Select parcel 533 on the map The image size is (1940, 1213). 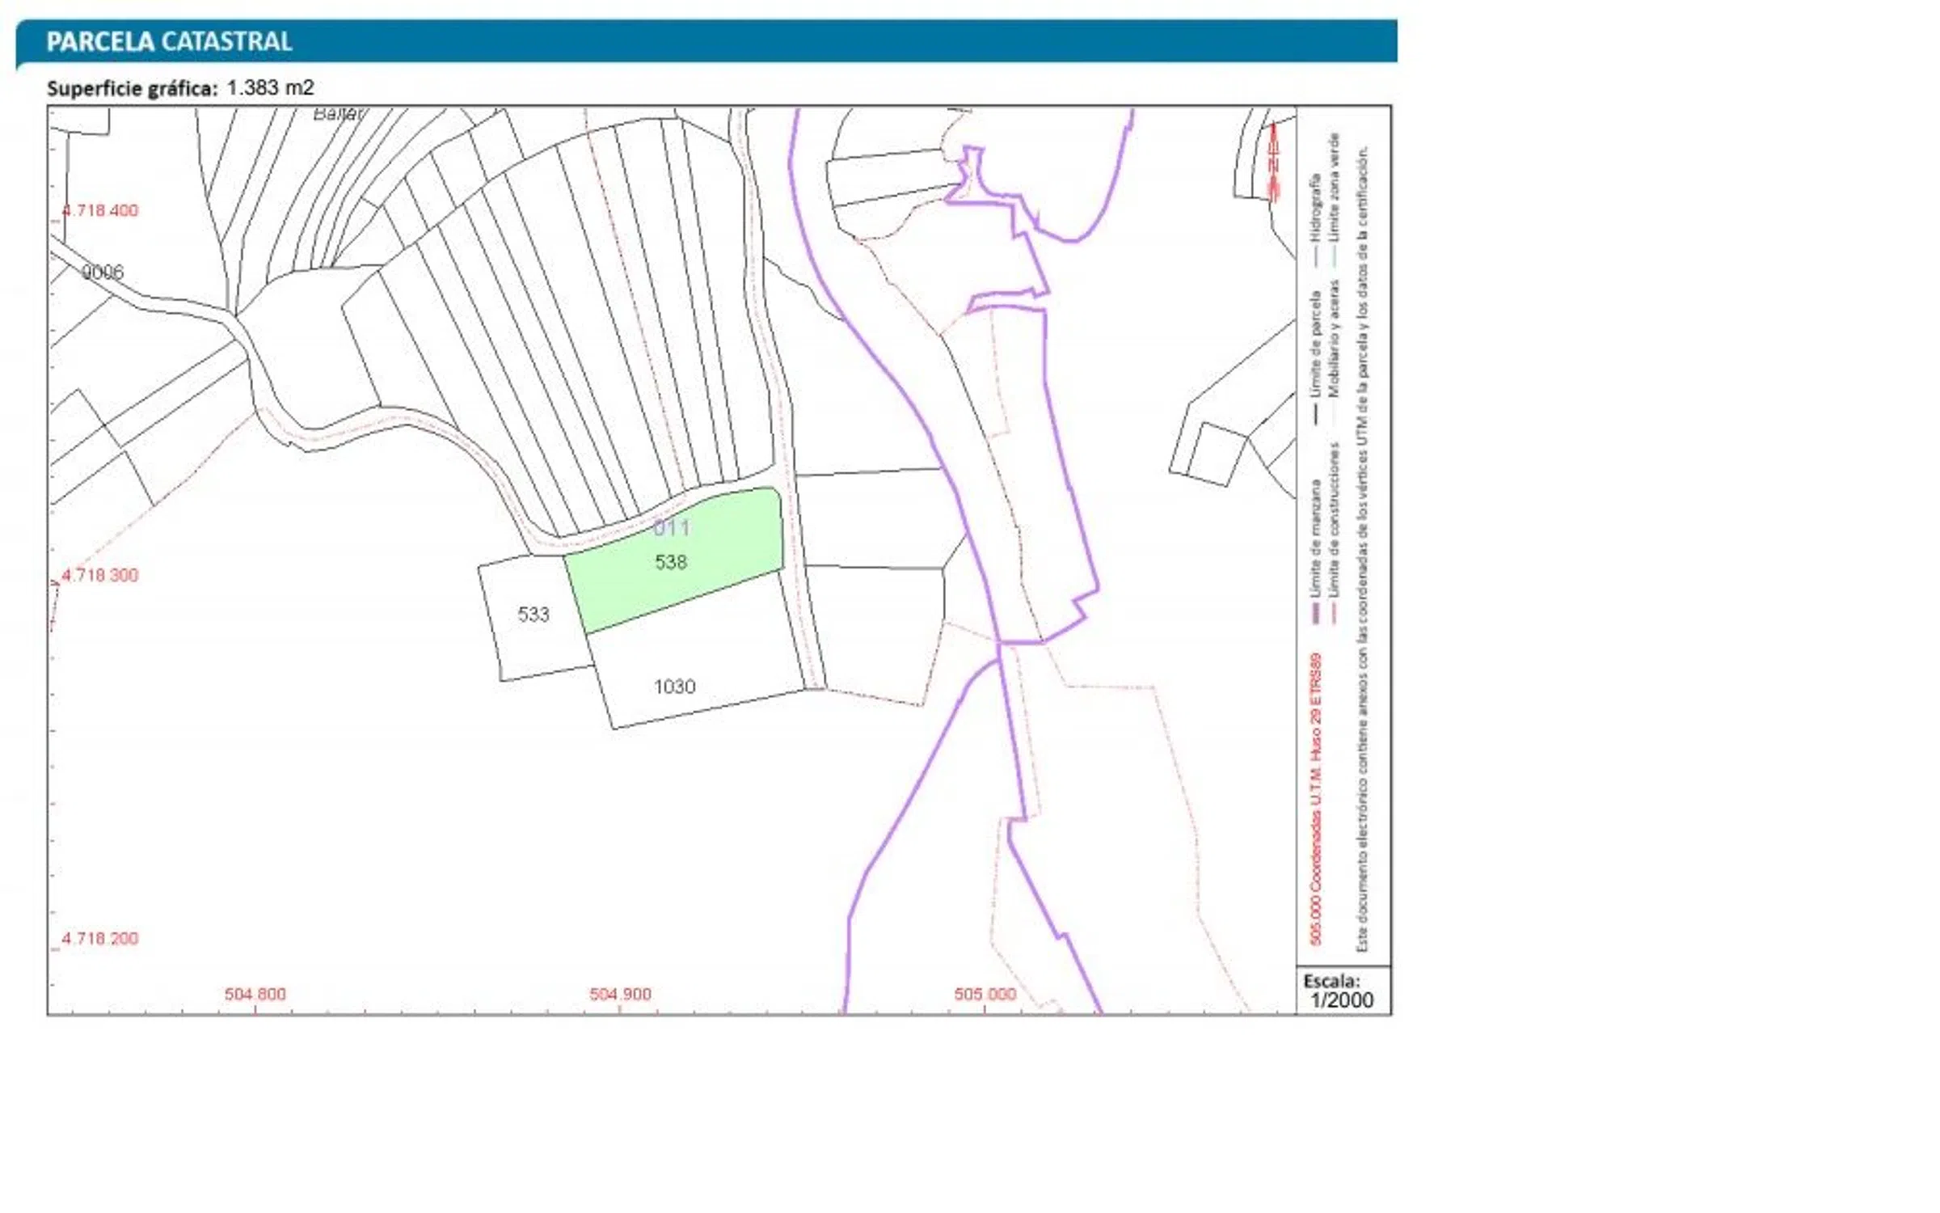click(x=533, y=615)
